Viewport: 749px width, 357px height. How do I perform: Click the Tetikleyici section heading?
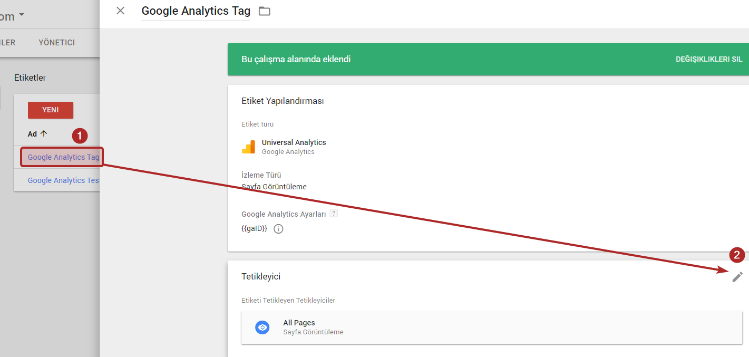261,276
